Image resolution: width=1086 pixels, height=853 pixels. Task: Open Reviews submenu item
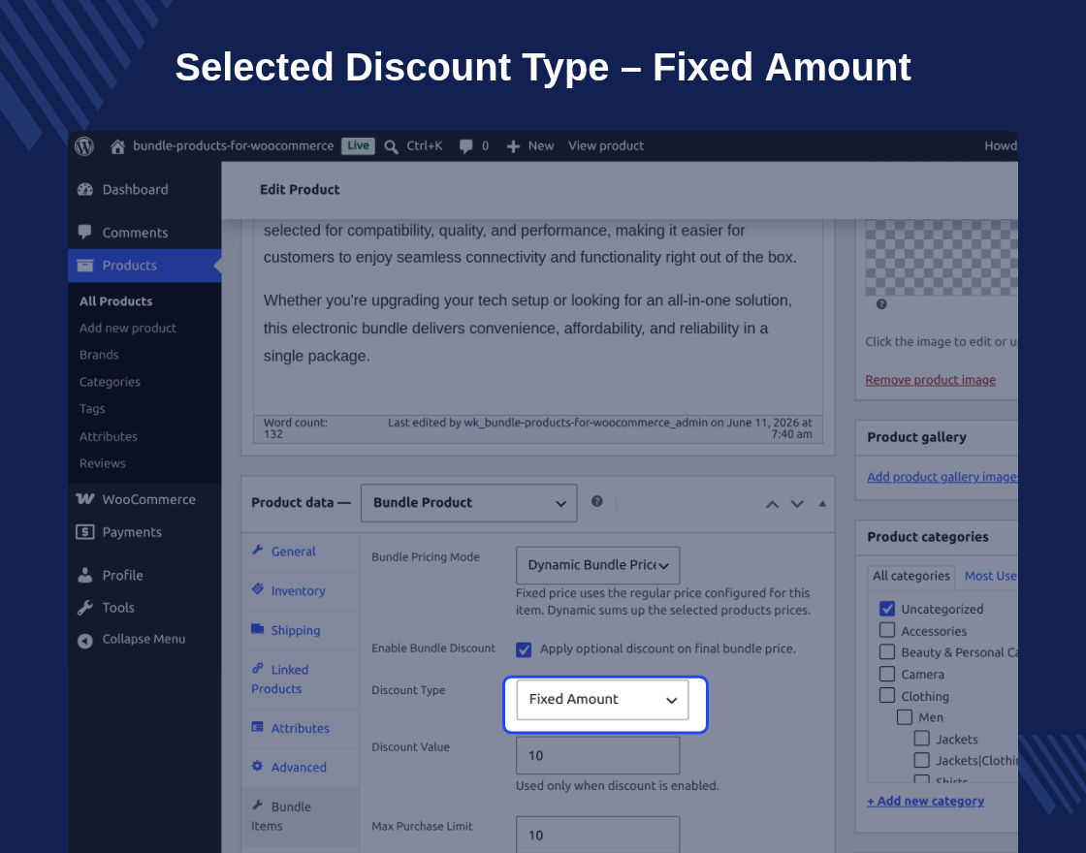click(x=103, y=463)
